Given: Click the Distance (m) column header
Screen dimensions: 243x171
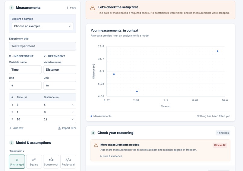Looking at the screenshot, I should coord(52,97).
